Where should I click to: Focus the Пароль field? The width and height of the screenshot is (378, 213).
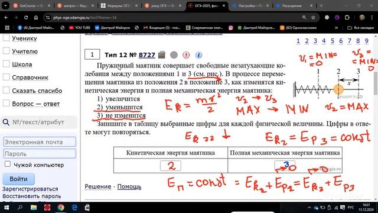pyautogui.click(x=40, y=154)
